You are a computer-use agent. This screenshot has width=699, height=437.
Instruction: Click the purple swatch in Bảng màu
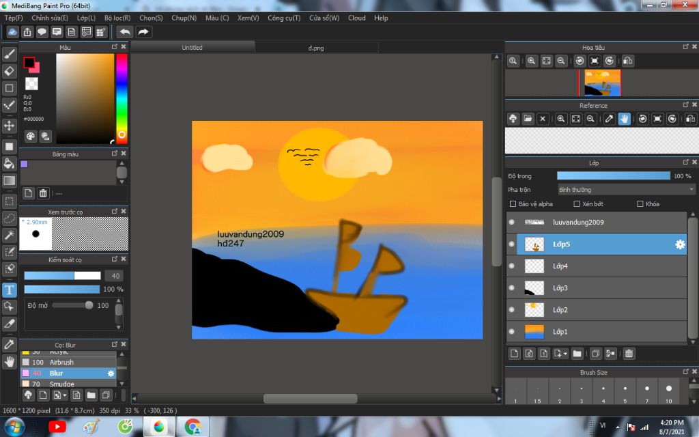24,164
